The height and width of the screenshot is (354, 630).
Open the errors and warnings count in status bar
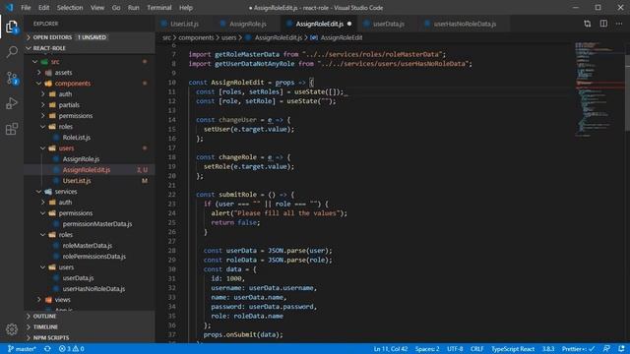(x=72, y=349)
